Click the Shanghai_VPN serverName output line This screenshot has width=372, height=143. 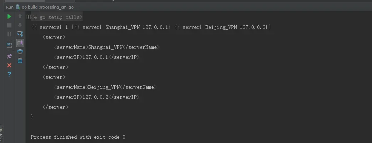pos(106,47)
